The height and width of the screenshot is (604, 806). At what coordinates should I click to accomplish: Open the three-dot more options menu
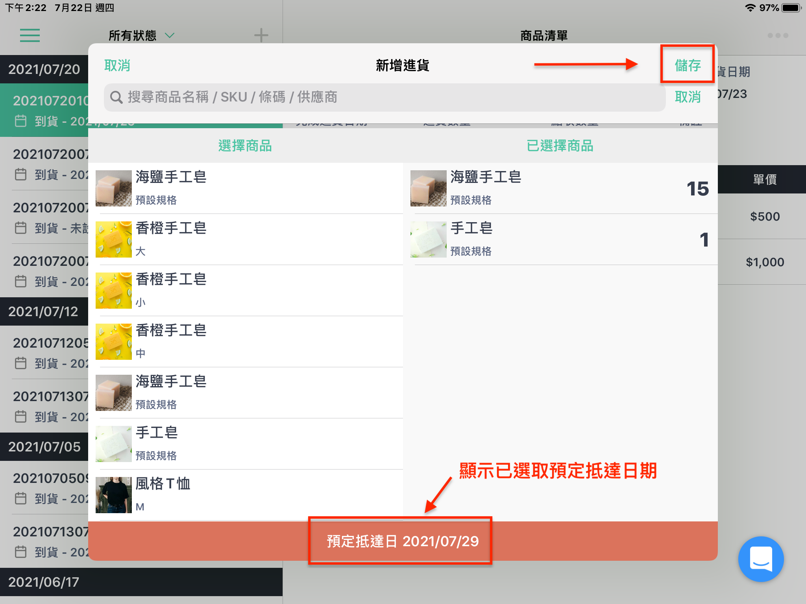click(778, 35)
